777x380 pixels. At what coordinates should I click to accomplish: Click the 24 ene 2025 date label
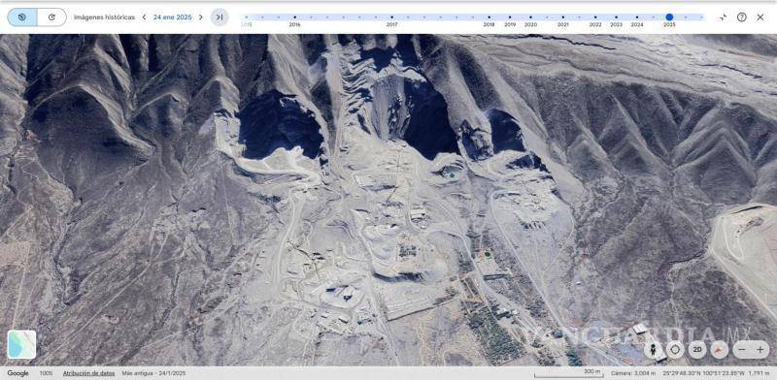[x=172, y=17]
